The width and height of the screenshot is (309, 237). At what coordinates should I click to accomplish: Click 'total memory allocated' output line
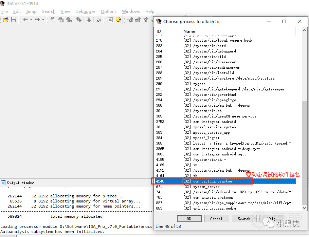pyautogui.click(x=76, y=216)
